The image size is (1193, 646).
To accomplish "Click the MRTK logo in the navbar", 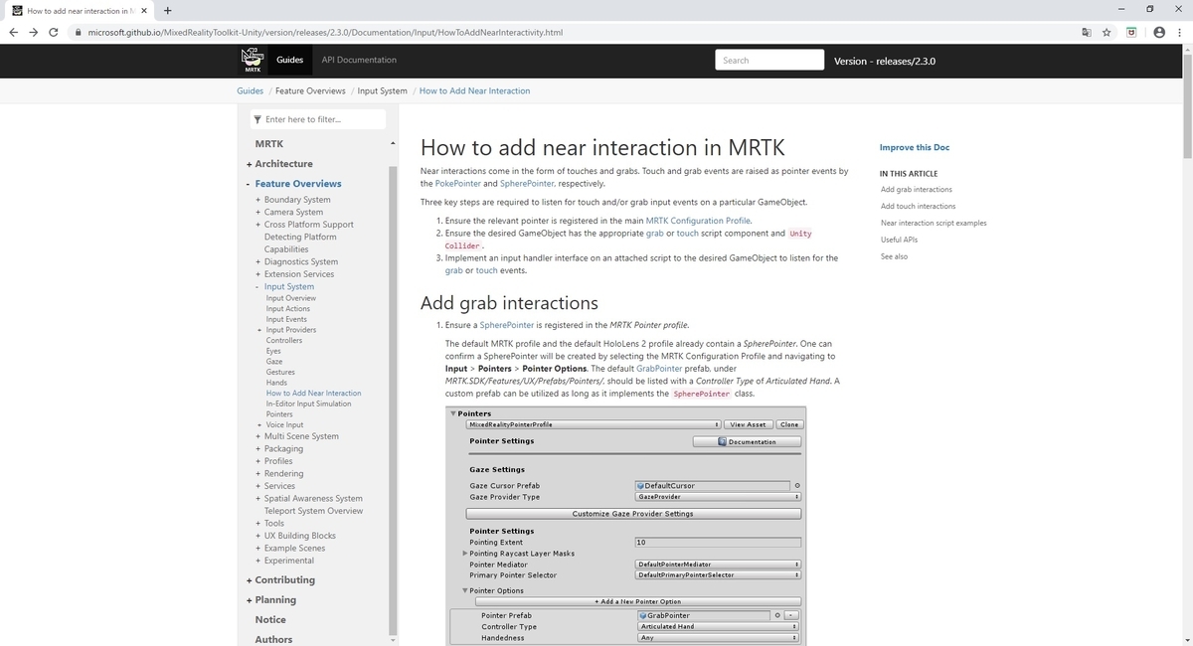I will (251, 60).
